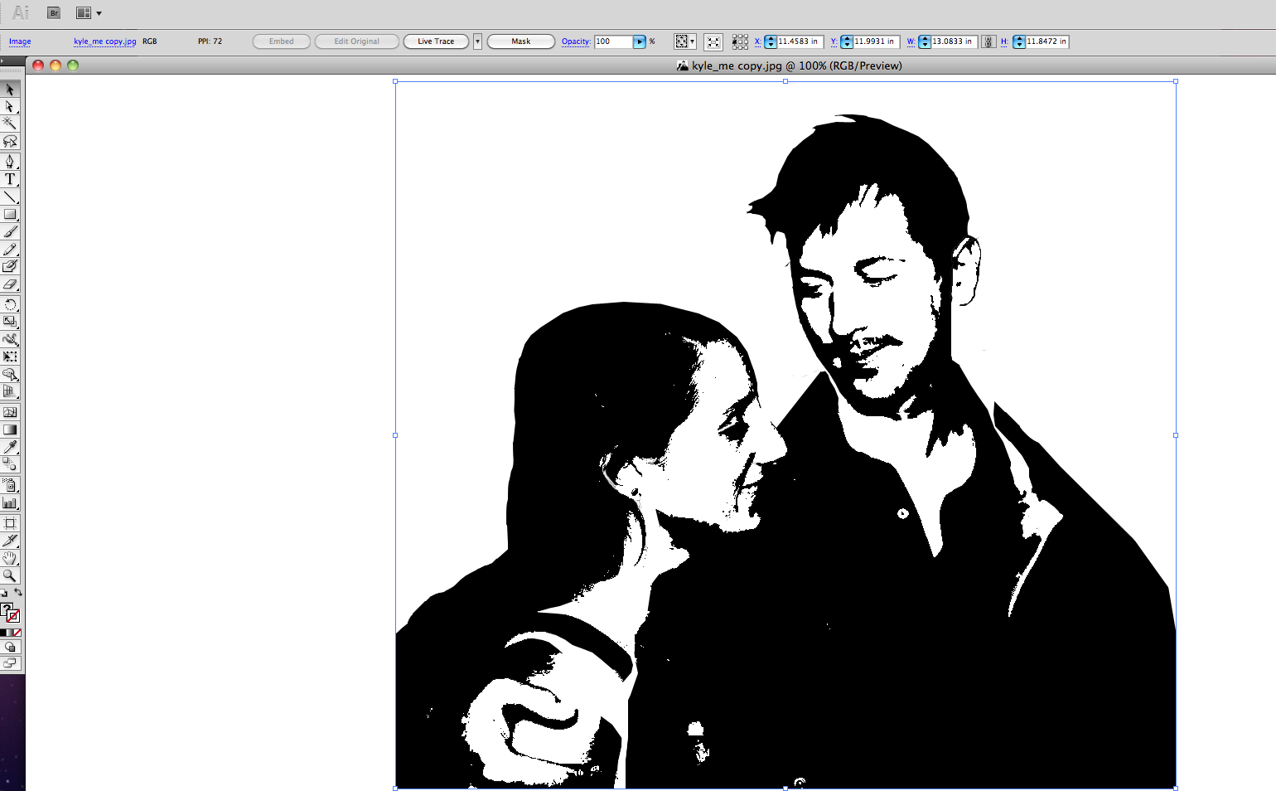This screenshot has height=791, width=1276.
Task: Click the W width stepper
Action: [925, 41]
